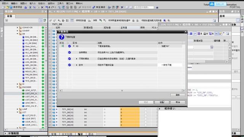
Task: Toggle the 保持 checkbox for the TST1_DB[28] row
Action: (146, 122)
